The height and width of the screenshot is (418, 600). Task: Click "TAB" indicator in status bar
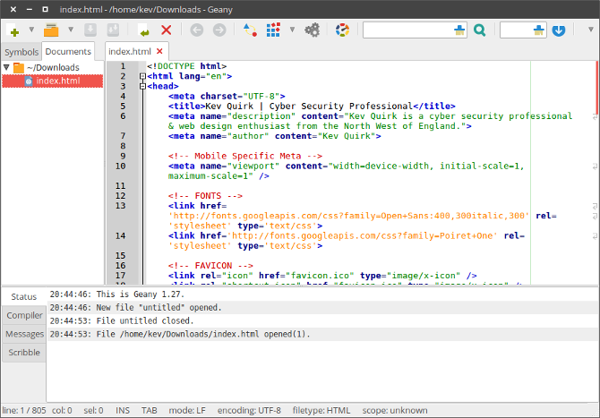tap(149, 410)
